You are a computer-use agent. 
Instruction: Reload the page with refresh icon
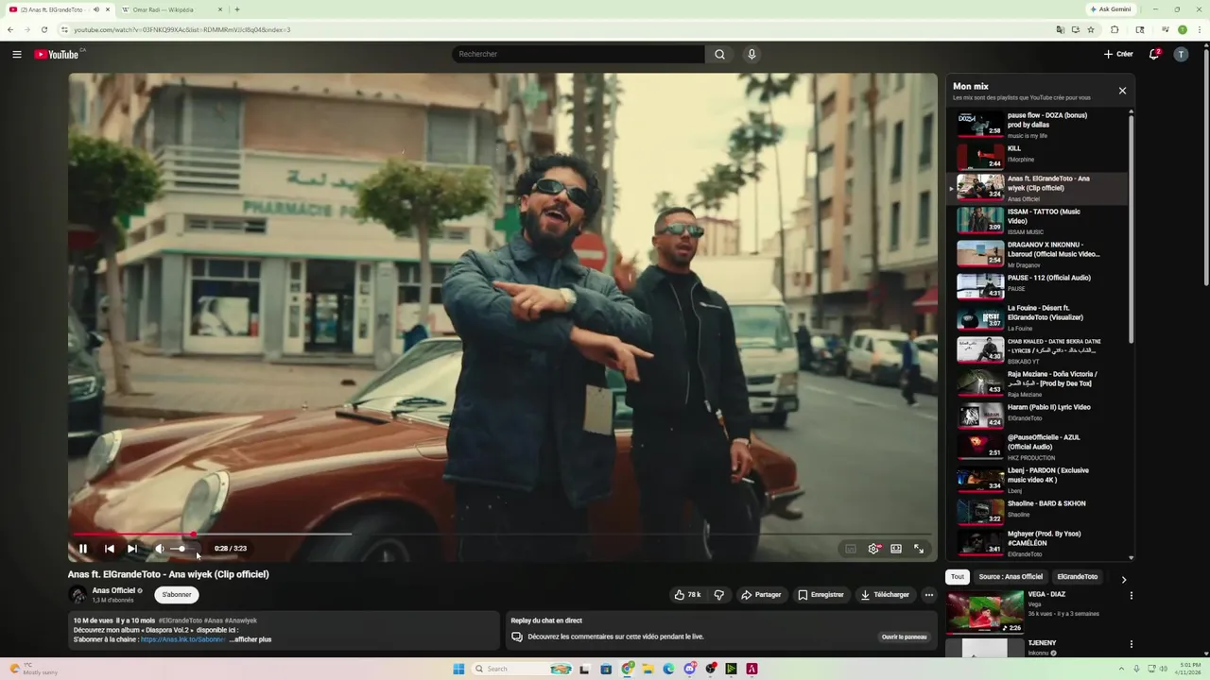43,29
